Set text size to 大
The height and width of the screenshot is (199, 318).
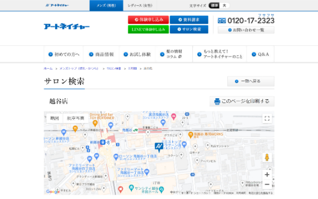(x=224, y=5)
